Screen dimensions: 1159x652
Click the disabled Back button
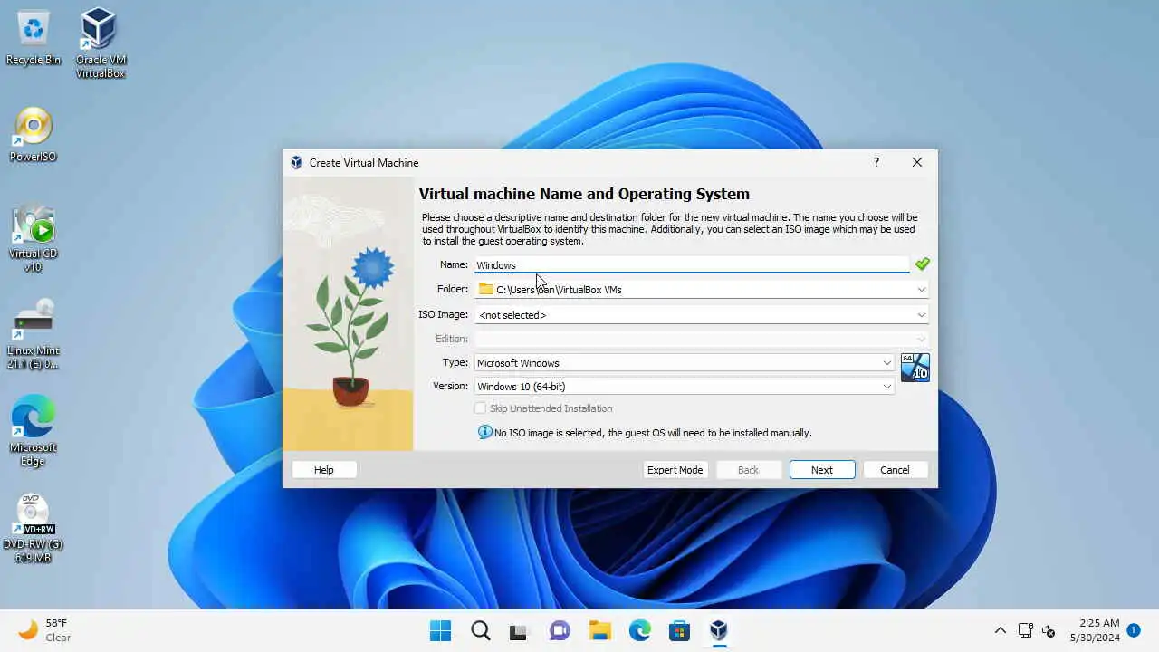point(748,469)
